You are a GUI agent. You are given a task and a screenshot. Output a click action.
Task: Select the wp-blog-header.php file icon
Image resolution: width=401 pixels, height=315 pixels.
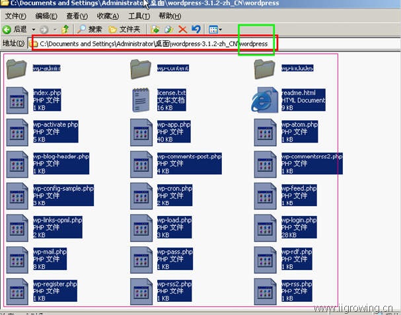(17, 164)
